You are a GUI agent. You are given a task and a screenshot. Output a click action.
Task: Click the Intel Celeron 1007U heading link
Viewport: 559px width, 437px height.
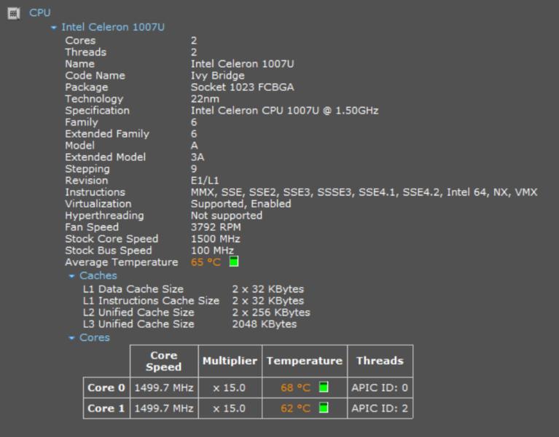coord(113,27)
